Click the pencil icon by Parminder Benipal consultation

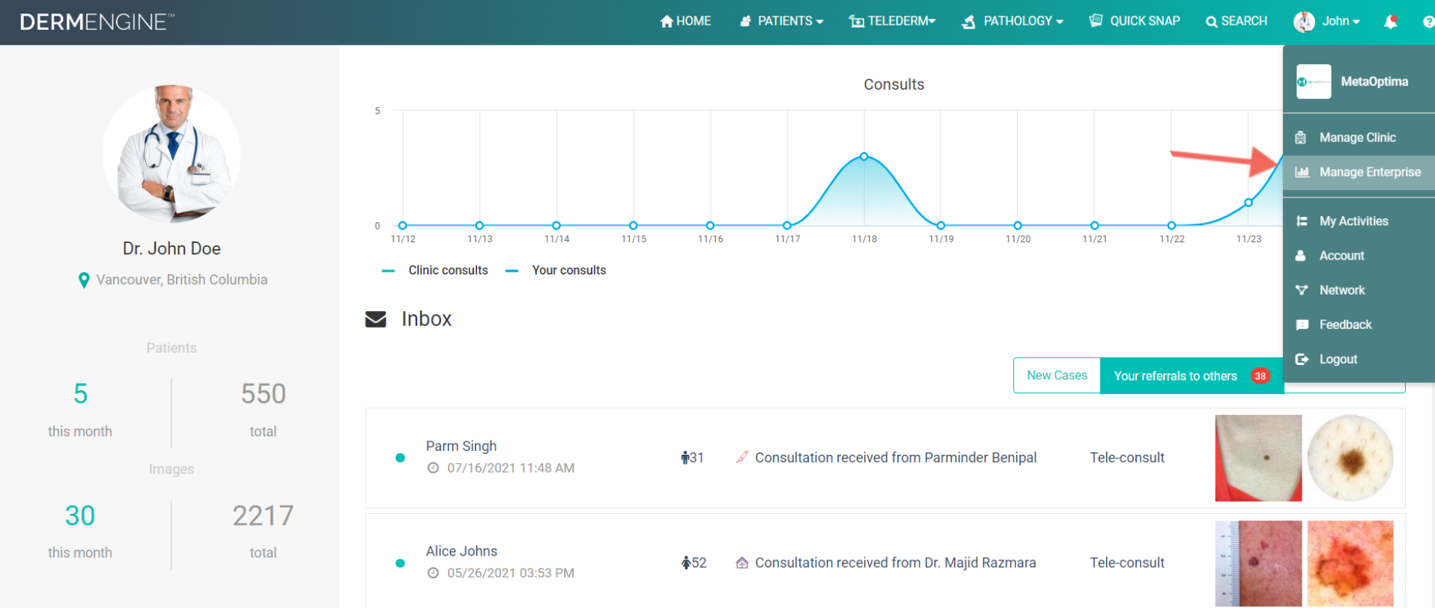click(742, 457)
